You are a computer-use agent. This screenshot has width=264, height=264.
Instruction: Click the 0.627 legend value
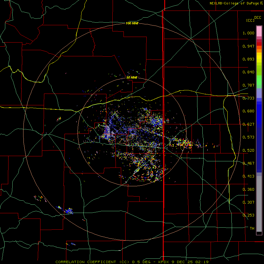(x=248, y=124)
